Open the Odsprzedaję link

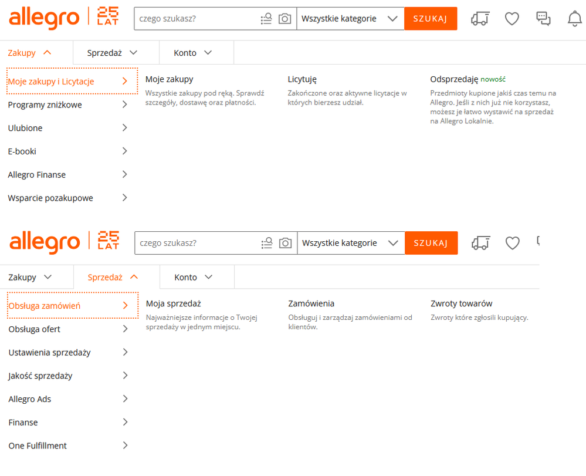point(454,79)
